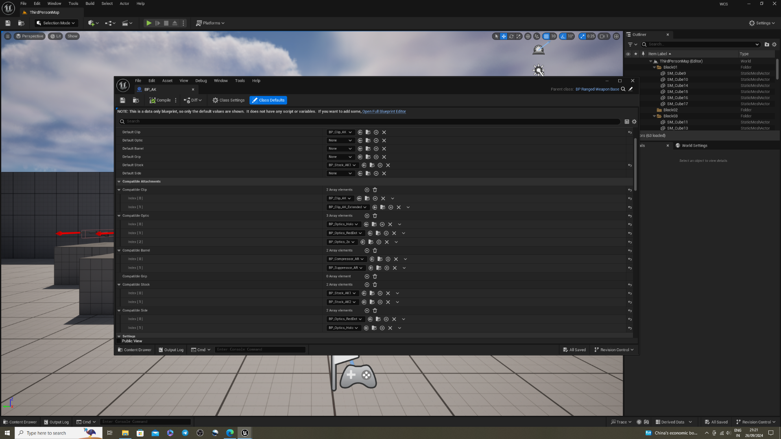Add element to Compatible Clip array
The height and width of the screenshot is (439, 781).
[367, 190]
